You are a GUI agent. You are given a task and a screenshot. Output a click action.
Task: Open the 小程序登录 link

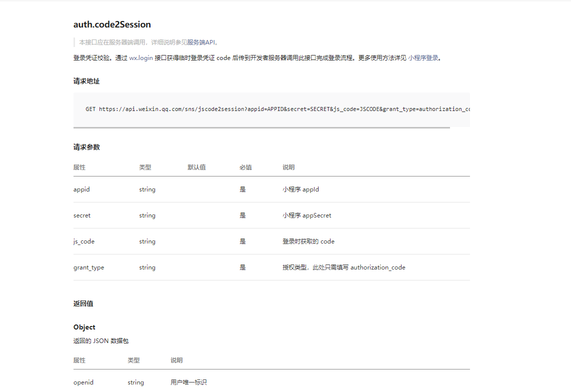click(x=423, y=58)
